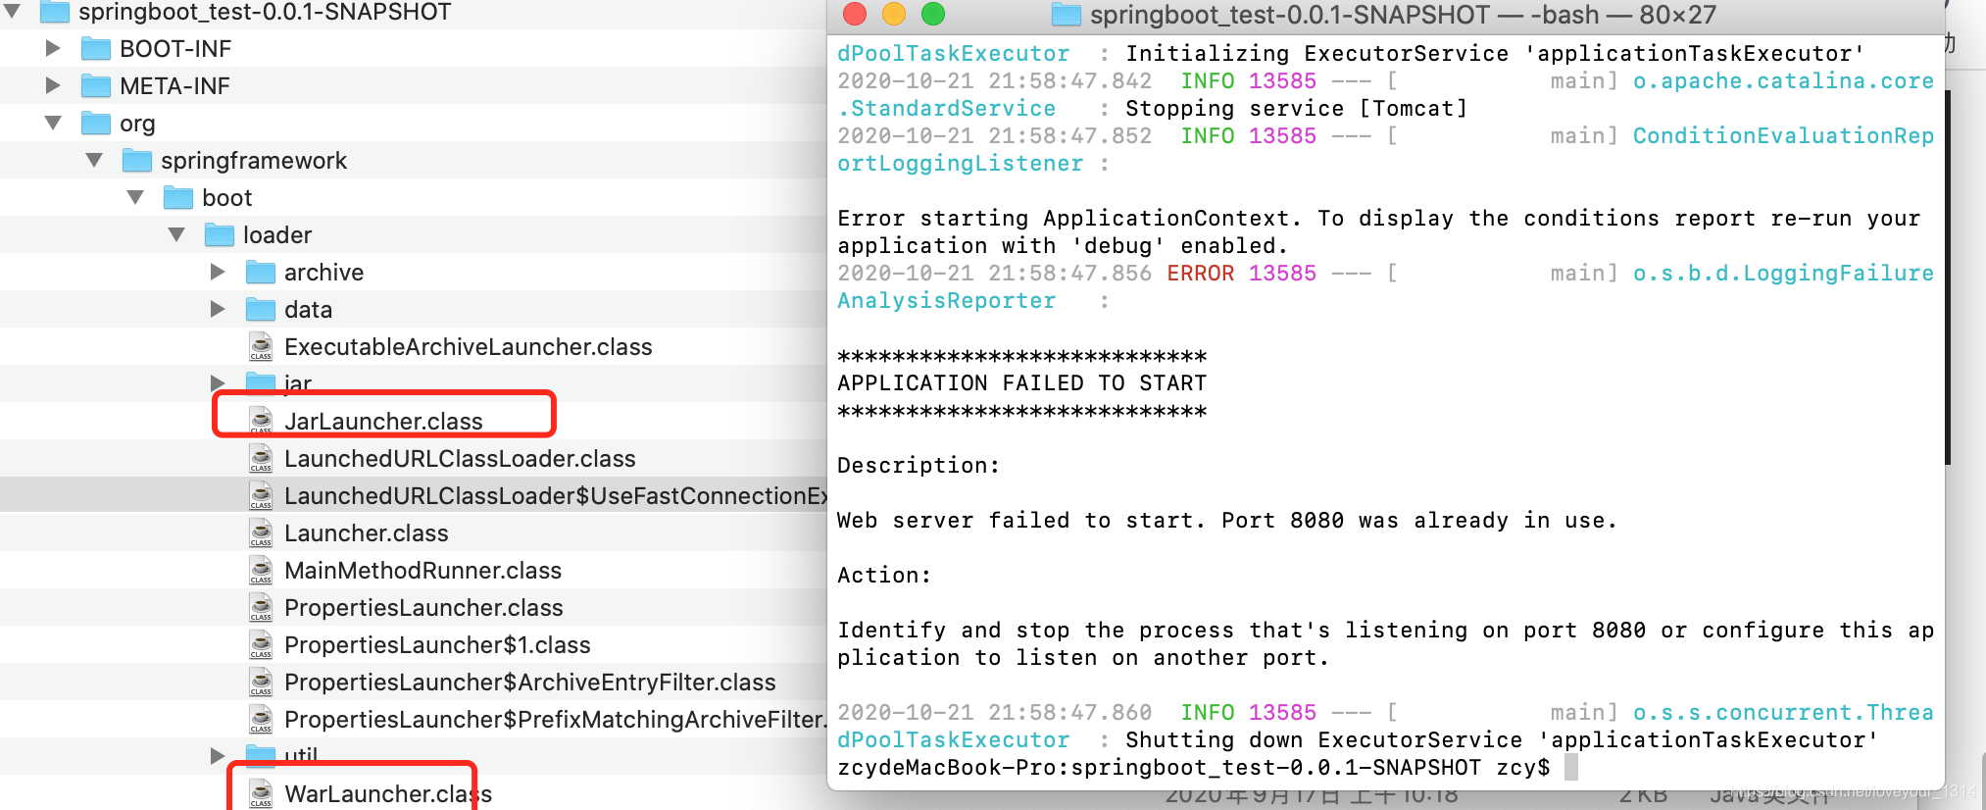The width and height of the screenshot is (1986, 810).
Task: Select the data folder icon
Action: 260,309
